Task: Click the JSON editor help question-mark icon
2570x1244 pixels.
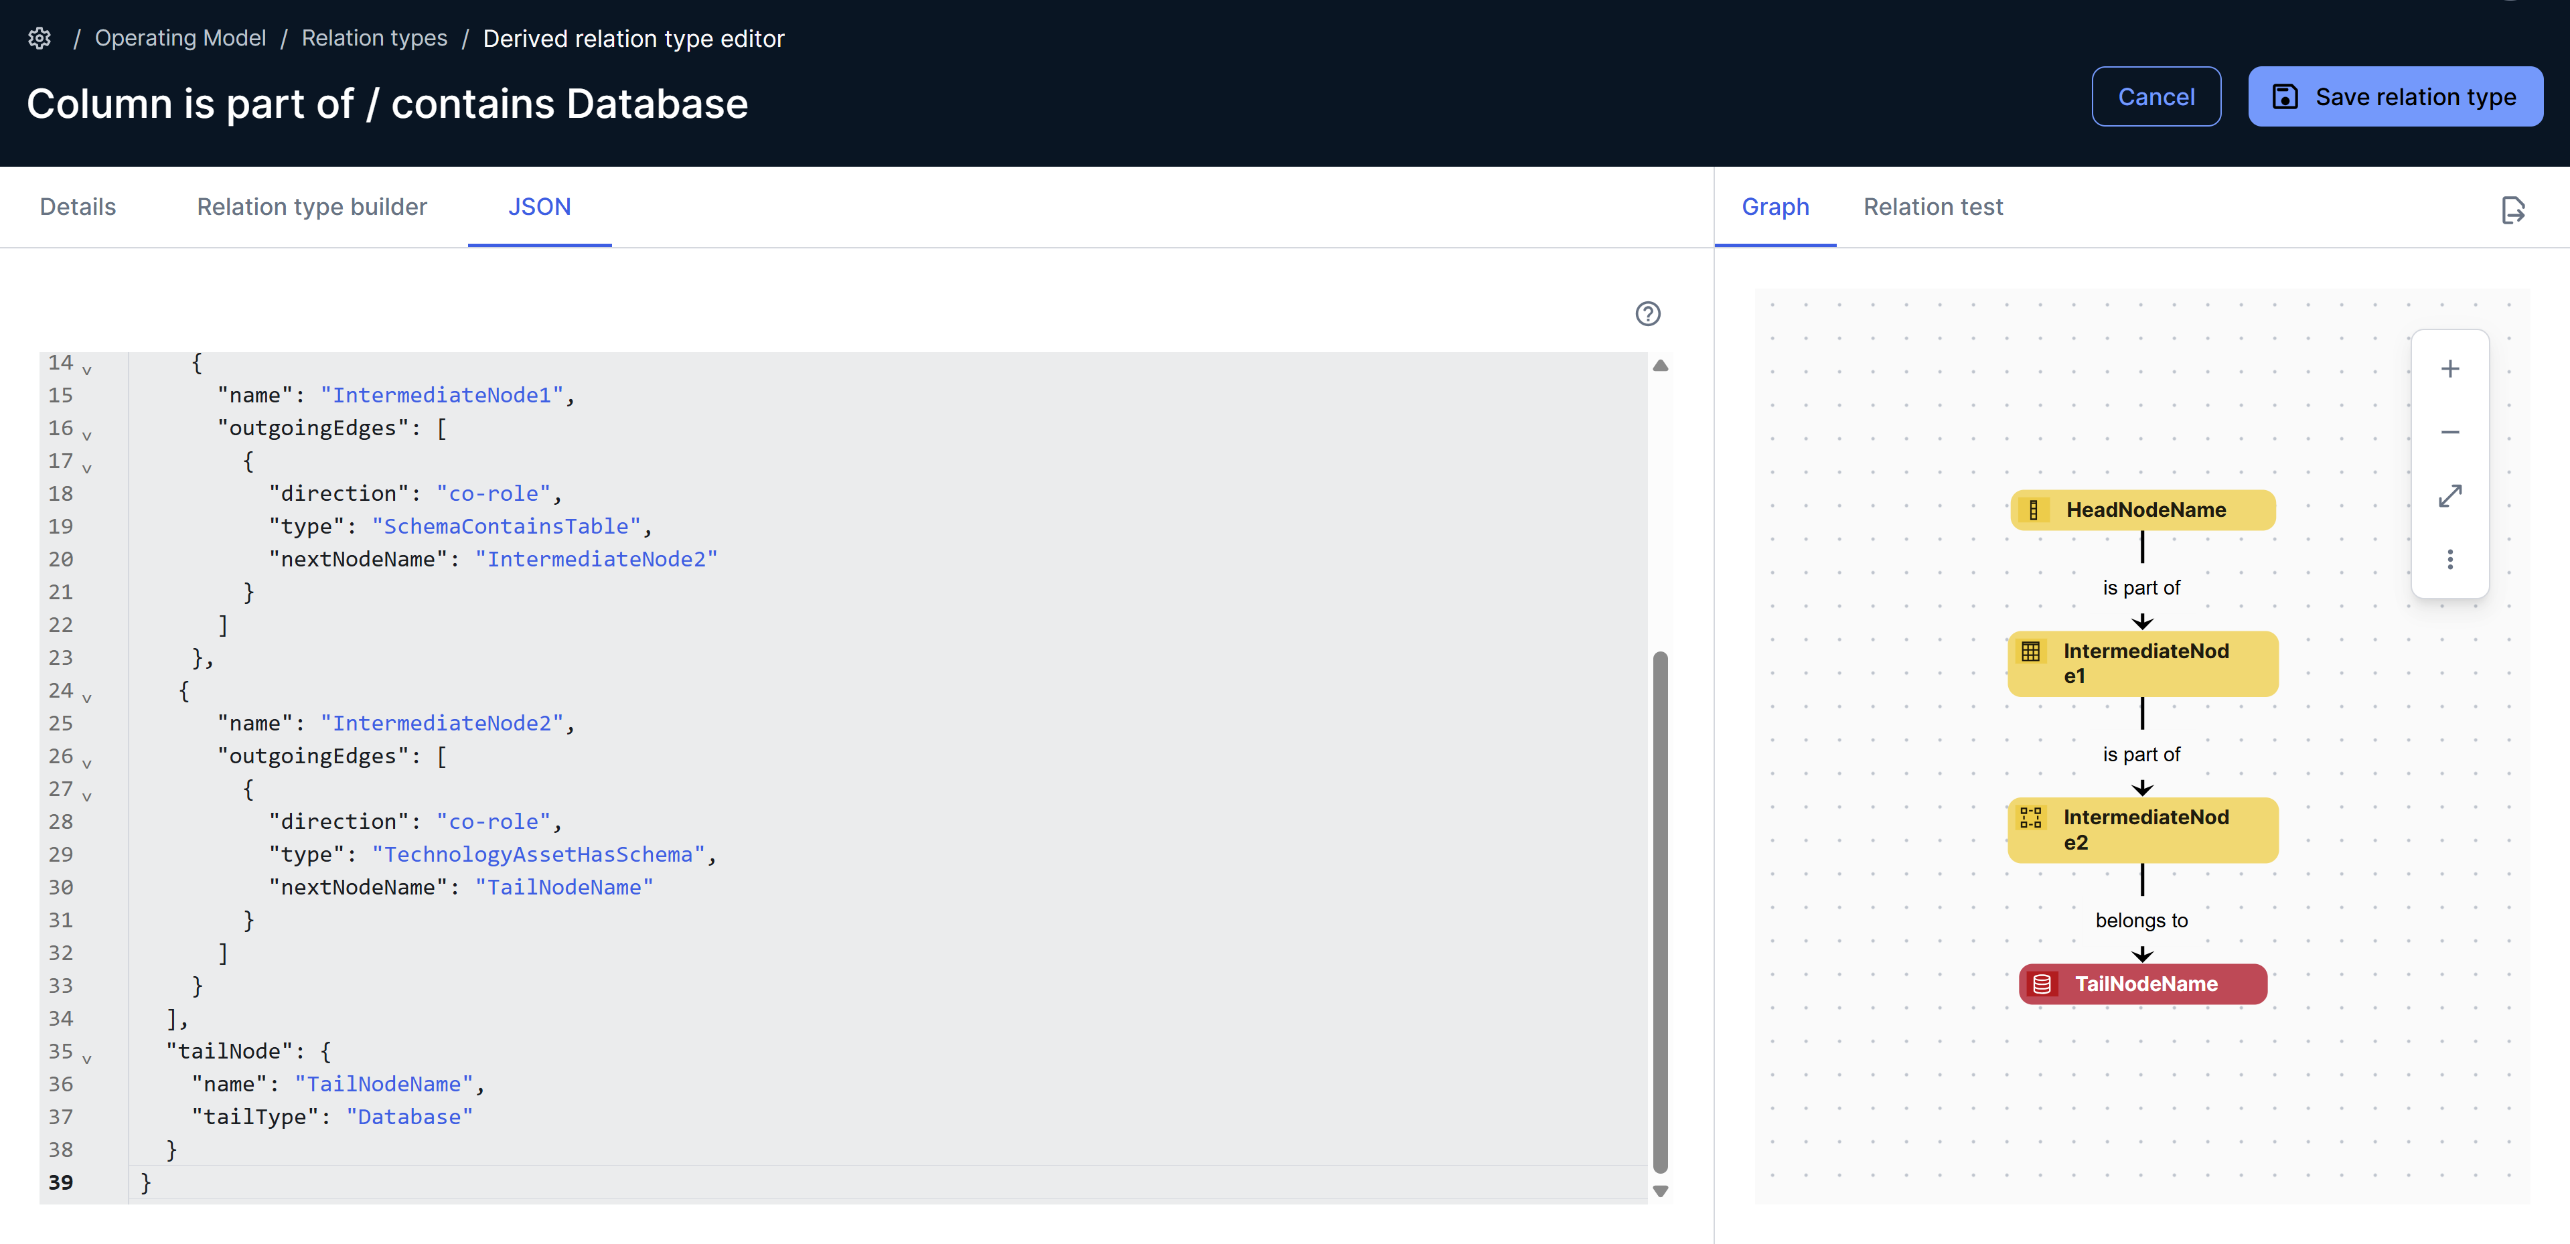Action: pyautogui.click(x=1648, y=313)
